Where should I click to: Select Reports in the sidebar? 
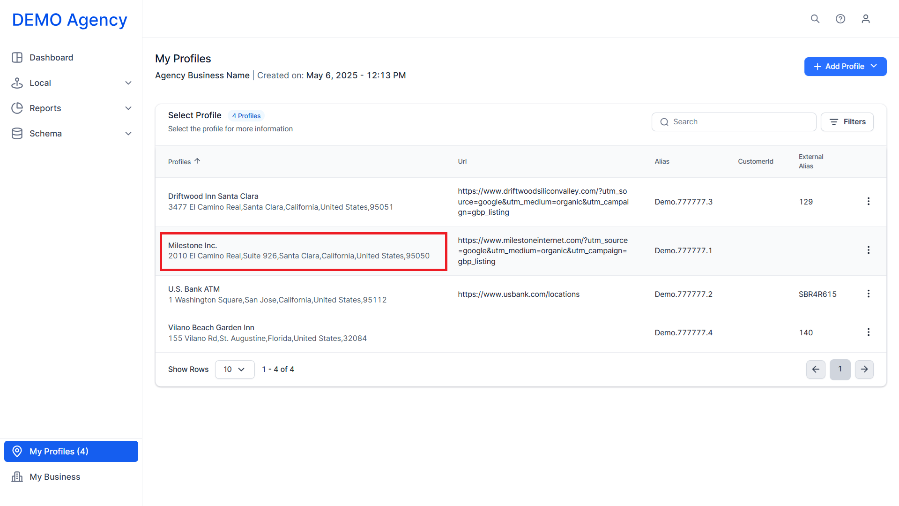(x=71, y=108)
